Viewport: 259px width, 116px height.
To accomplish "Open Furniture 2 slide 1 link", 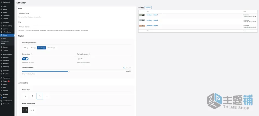I will [152, 15].
